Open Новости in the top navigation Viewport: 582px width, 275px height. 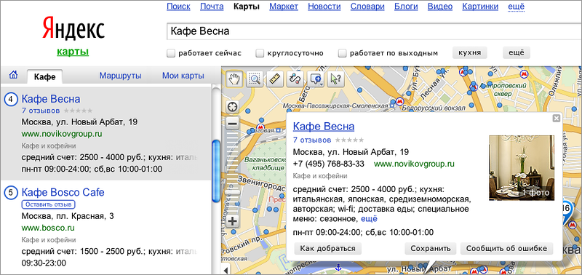pyautogui.click(x=324, y=7)
